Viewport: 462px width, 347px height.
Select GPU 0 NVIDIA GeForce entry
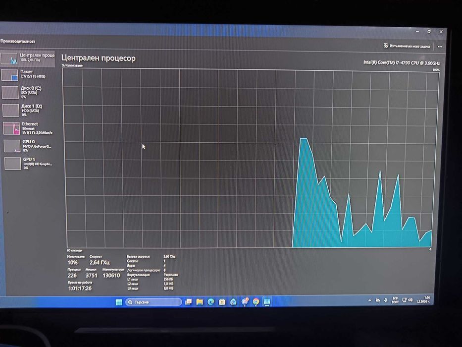point(28,146)
